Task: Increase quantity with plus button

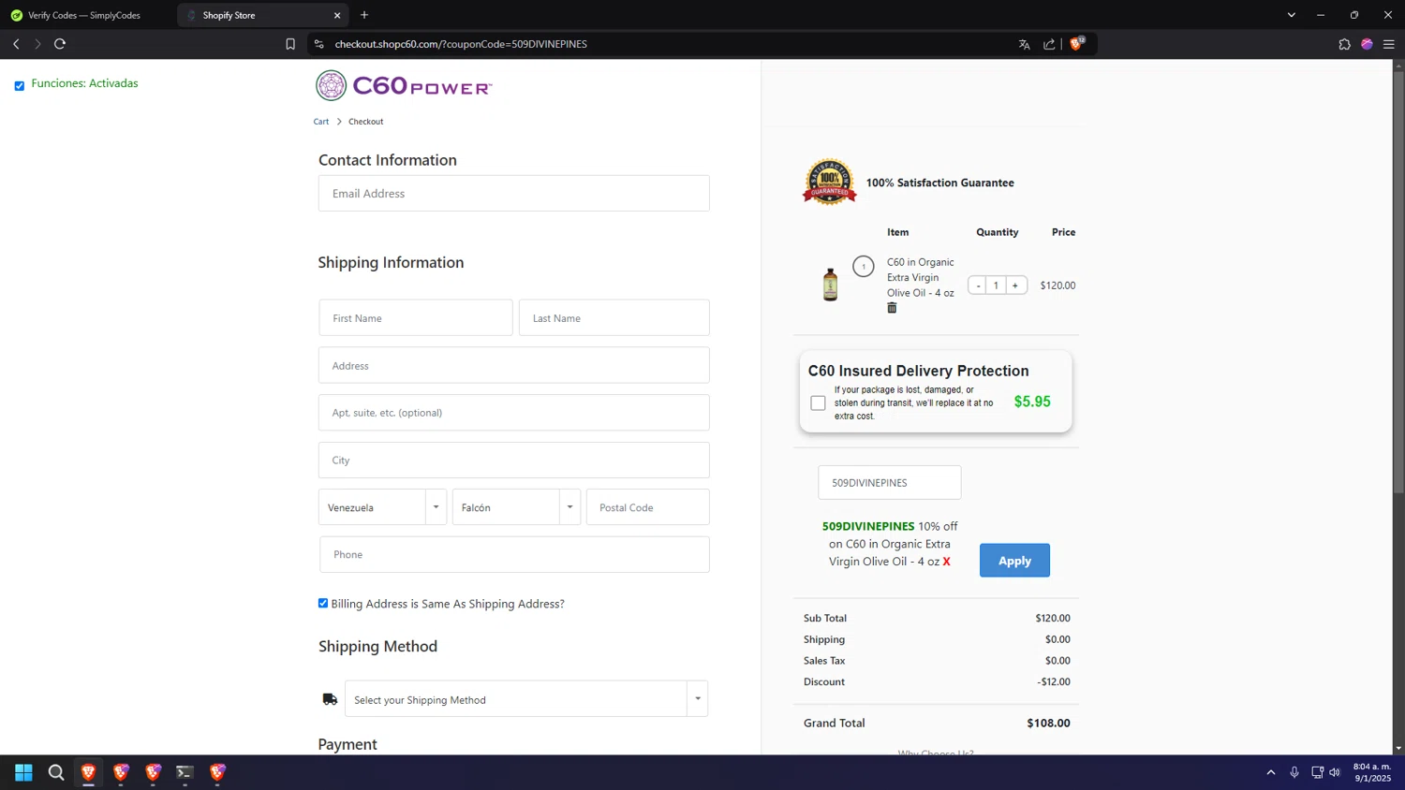Action: tap(1015, 285)
